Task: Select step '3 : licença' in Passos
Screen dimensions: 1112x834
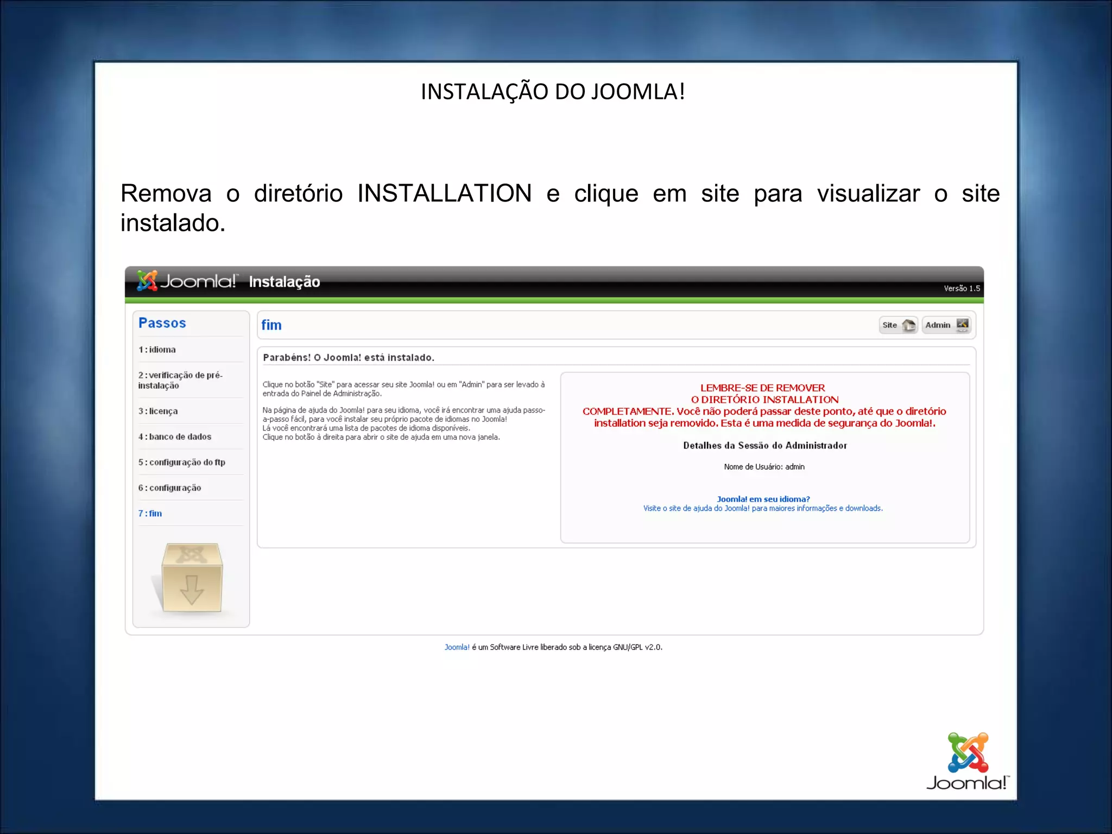Action: point(158,411)
